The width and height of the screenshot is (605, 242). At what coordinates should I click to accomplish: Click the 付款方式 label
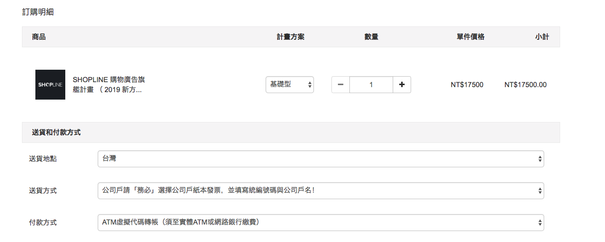[43, 223]
